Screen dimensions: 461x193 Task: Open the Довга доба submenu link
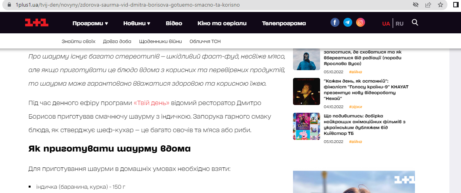click(x=117, y=41)
